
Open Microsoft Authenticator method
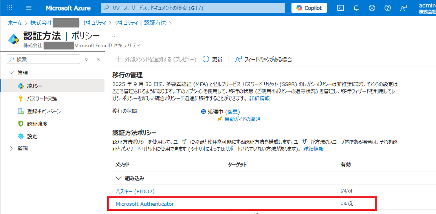[145, 204]
